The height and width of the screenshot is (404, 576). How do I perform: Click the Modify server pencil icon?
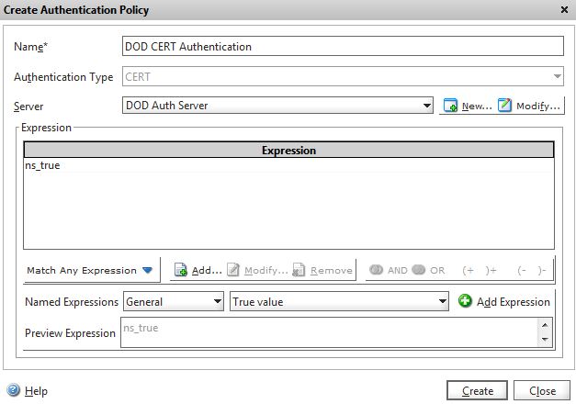click(x=504, y=107)
